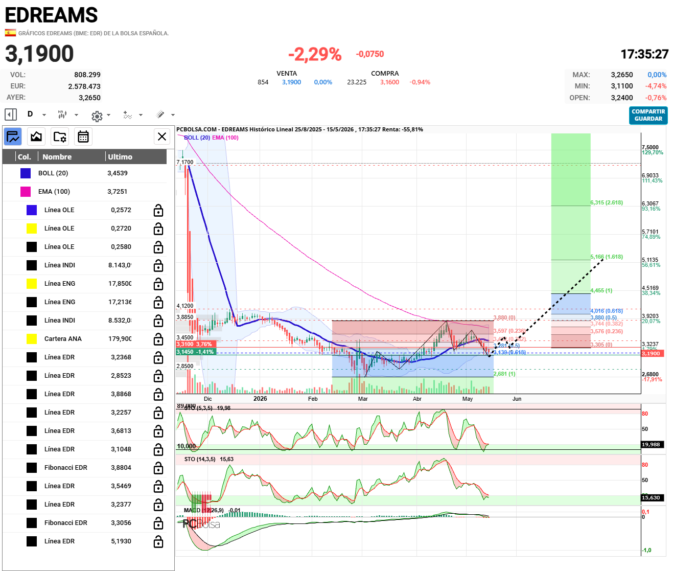Click the yellow Cartera ANA color swatch

point(32,339)
